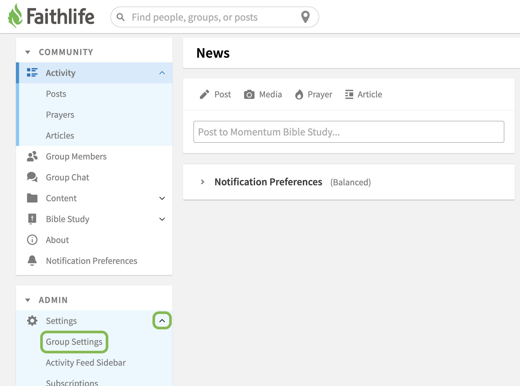
Task: Select the Article composer tab
Action: [364, 94]
